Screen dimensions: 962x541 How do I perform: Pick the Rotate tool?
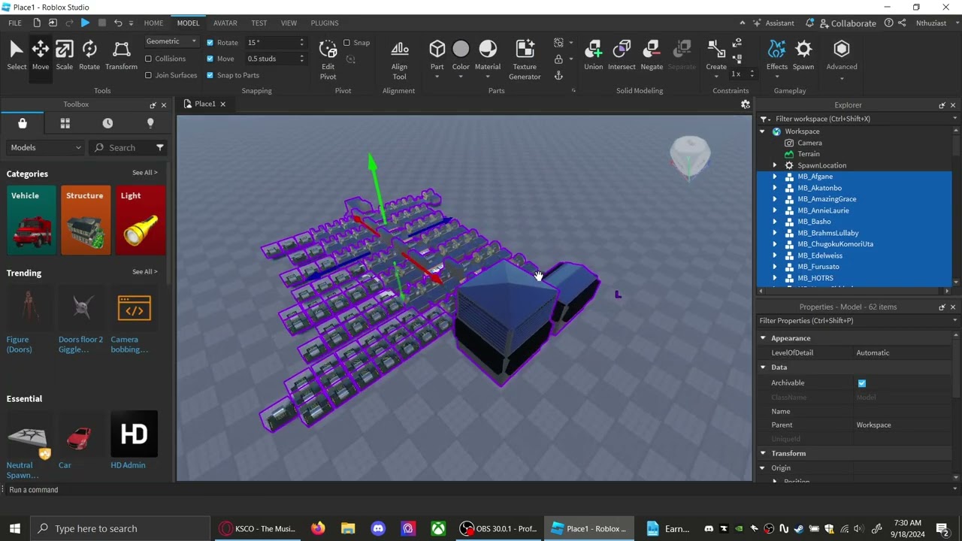[x=89, y=56]
